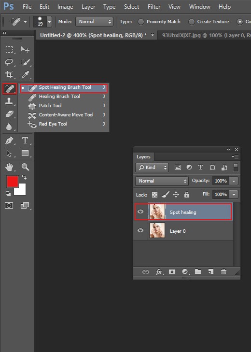The image size is (251, 352).
Task: Open the Layers panel options menu
Action: pos(235,157)
